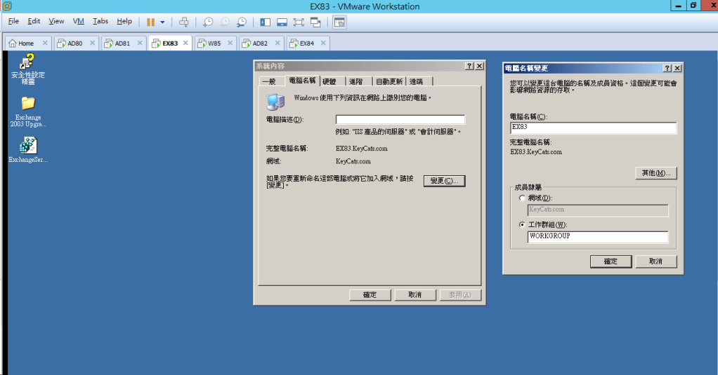Viewport: 718px width, 375px height.
Task: Switch to the AD80 virtual machine tab
Action: click(74, 43)
